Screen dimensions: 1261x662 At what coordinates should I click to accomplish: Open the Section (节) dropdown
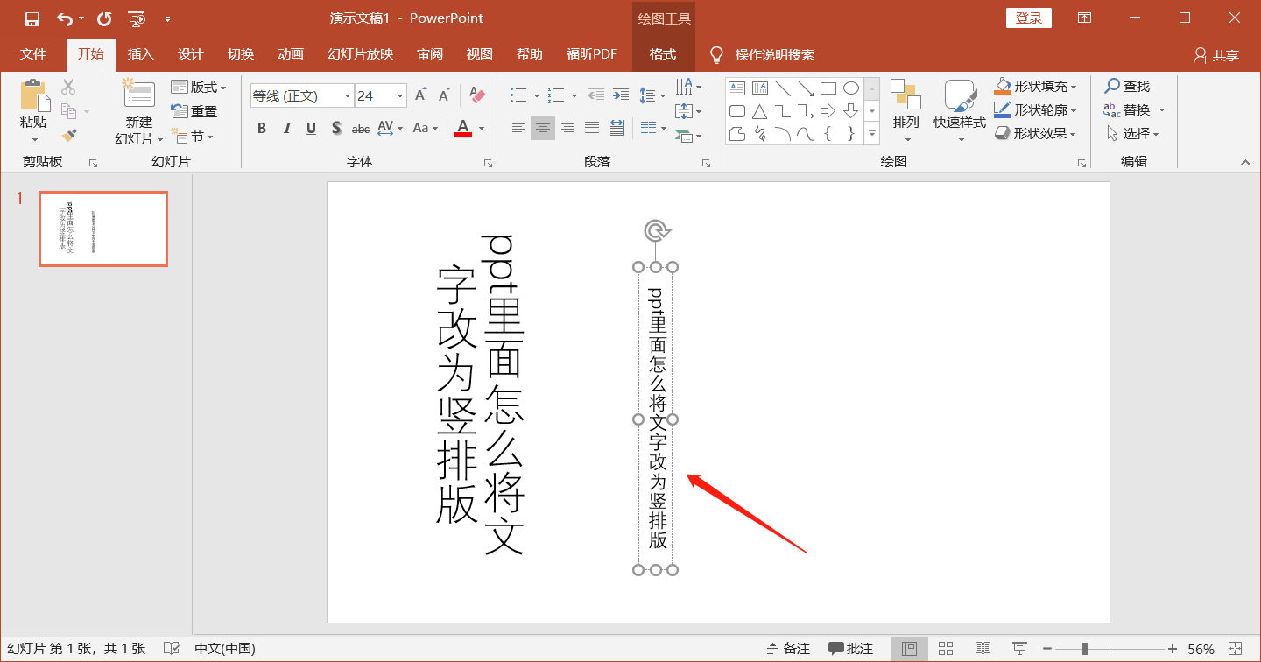coord(194,136)
